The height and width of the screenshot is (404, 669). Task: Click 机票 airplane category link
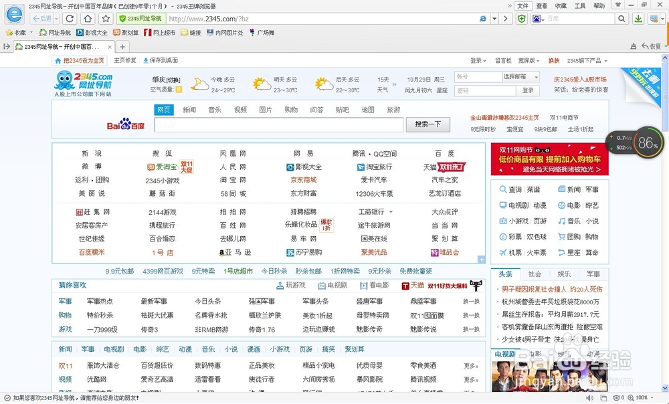pos(510,253)
